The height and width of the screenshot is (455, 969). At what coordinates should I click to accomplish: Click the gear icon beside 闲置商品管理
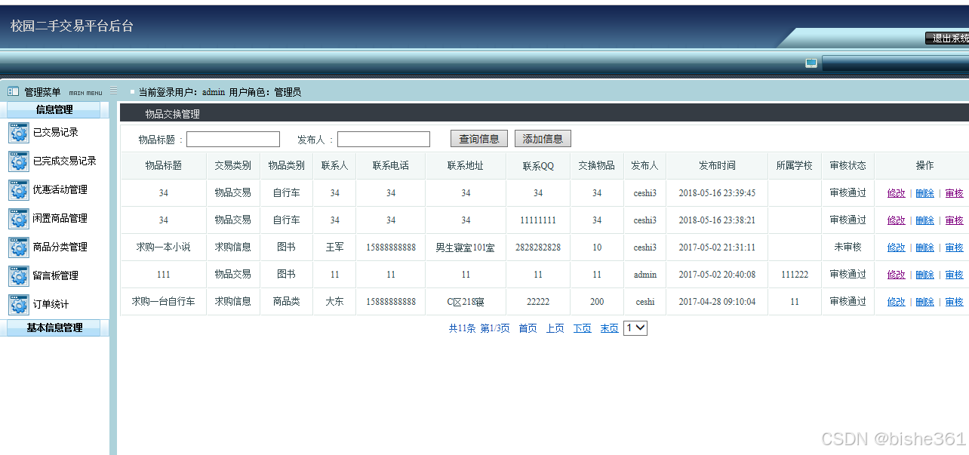(18, 218)
